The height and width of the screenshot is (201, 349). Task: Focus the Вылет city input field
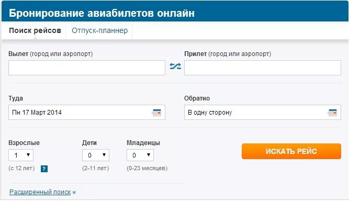click(87, 68)
